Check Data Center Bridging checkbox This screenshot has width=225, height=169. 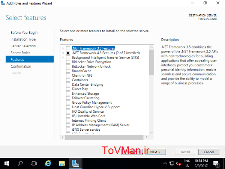[68, 84]
